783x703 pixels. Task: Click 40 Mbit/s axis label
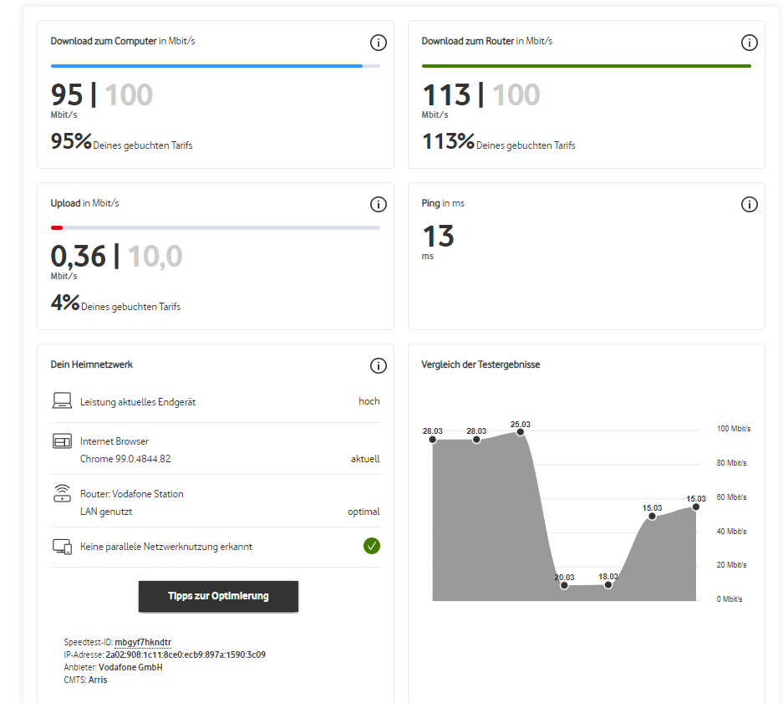coord(731,532)
